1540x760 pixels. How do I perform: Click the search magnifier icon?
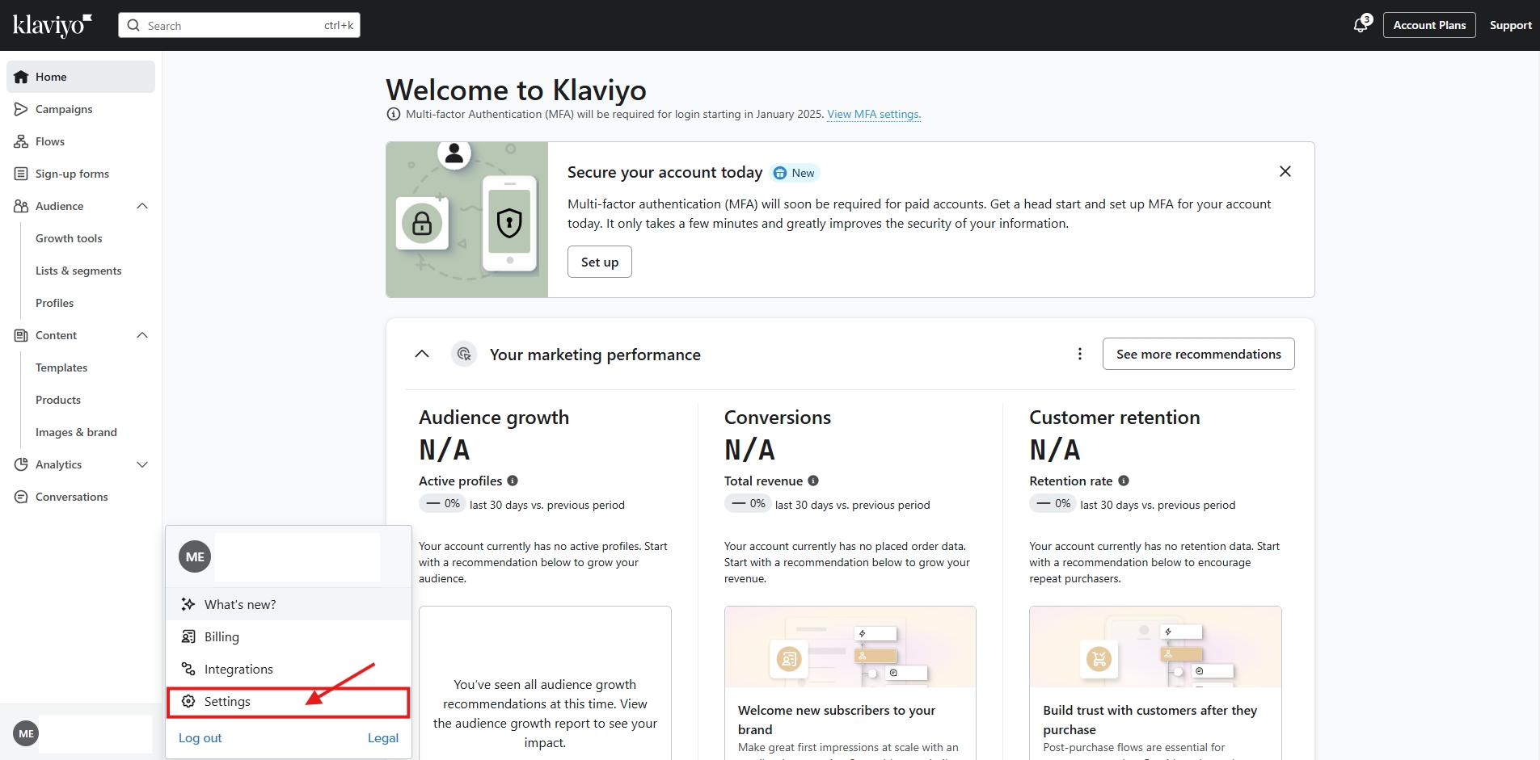click(133, 25)
